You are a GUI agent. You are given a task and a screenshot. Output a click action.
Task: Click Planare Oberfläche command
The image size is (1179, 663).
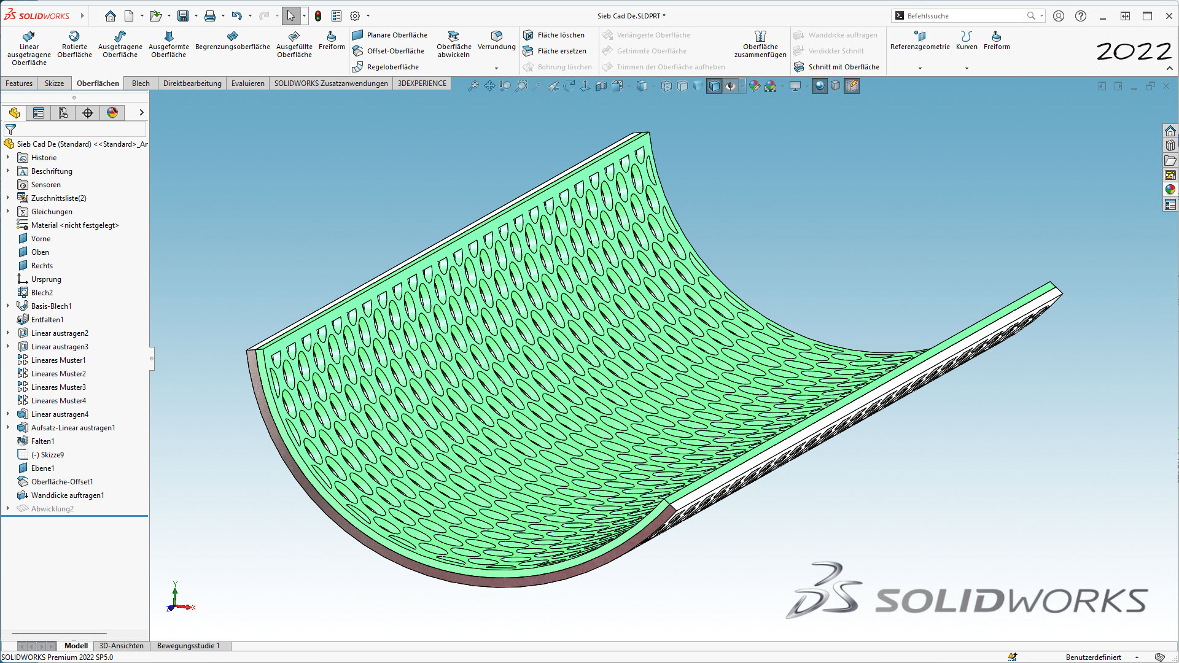[390, 35]
